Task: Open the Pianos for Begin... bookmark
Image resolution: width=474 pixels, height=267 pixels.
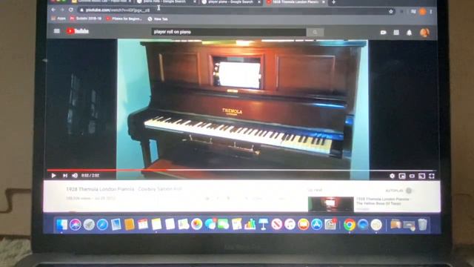Action: point(124,19)
